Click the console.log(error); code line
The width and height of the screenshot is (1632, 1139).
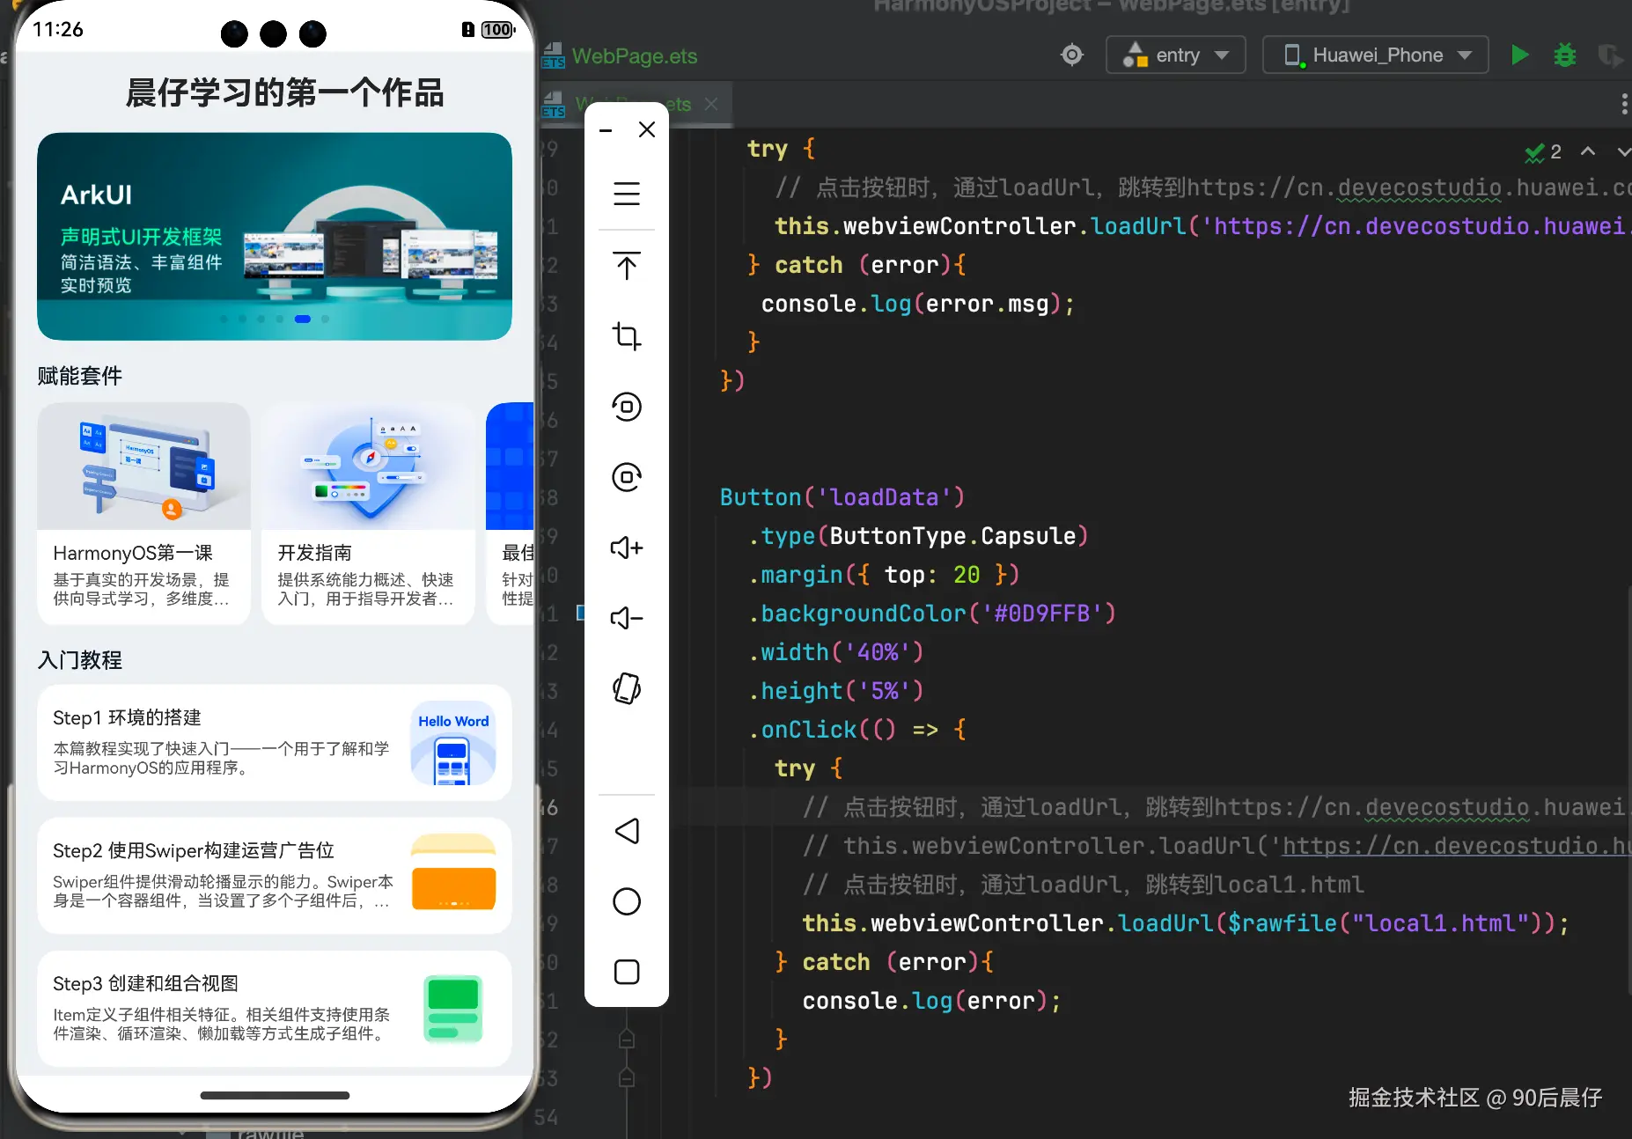[x=931, y=1001]
